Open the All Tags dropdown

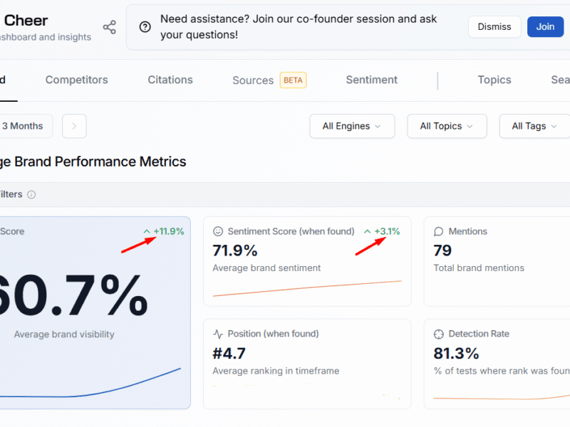click(x=534, y=126)
